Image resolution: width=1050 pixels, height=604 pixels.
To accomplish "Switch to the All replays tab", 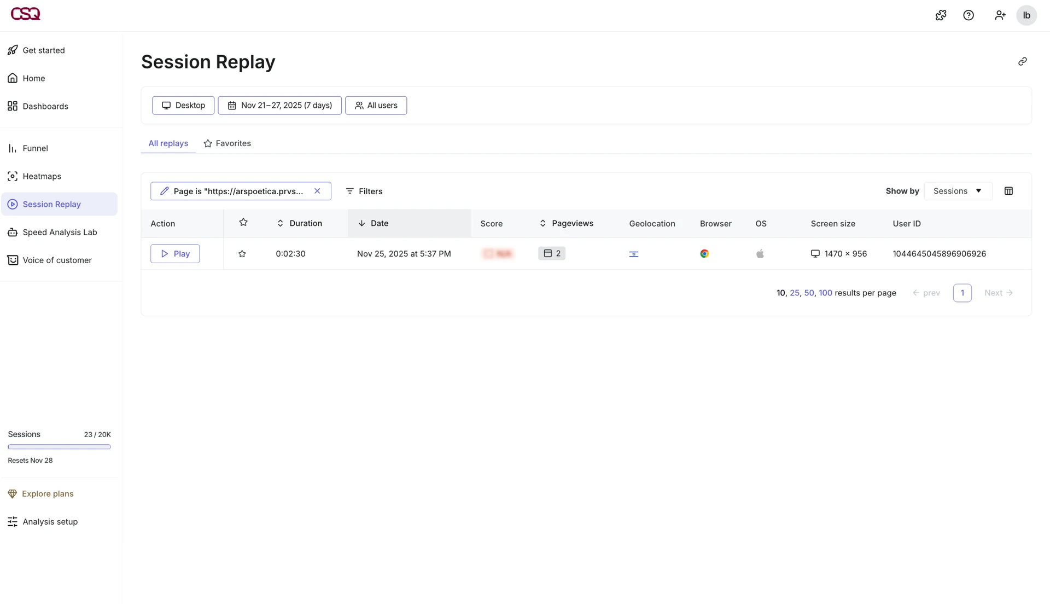I will (x=168, y=143).
